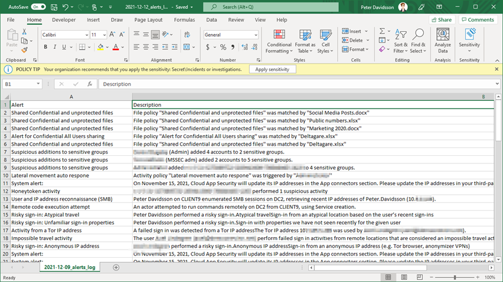
Task: Click the Share button
Action: pyautogui.click(x=441, y=19)
